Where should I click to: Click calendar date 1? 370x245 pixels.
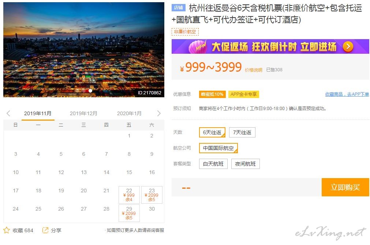click(129, 136)
